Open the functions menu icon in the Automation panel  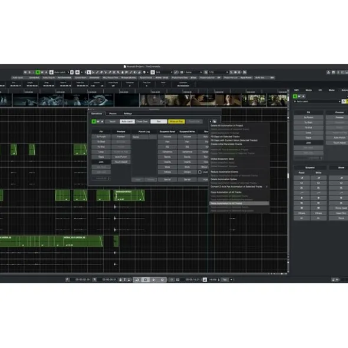click(214, 121)
